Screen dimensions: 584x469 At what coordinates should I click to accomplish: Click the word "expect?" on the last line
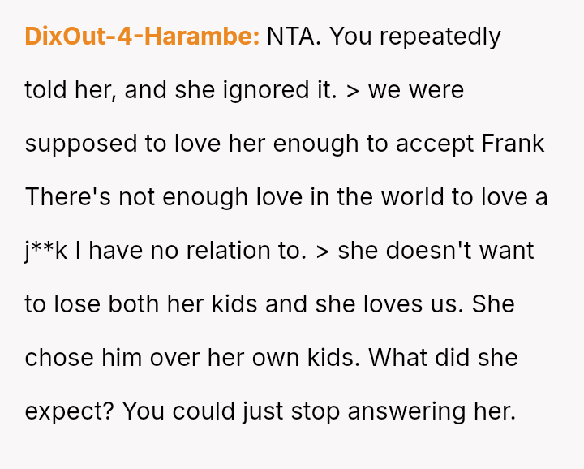click(69, 411)
